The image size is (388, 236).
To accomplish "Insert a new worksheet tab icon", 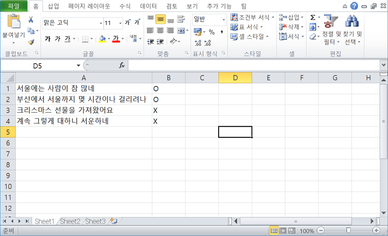I will pyautogui.click(x=113, y=222).
